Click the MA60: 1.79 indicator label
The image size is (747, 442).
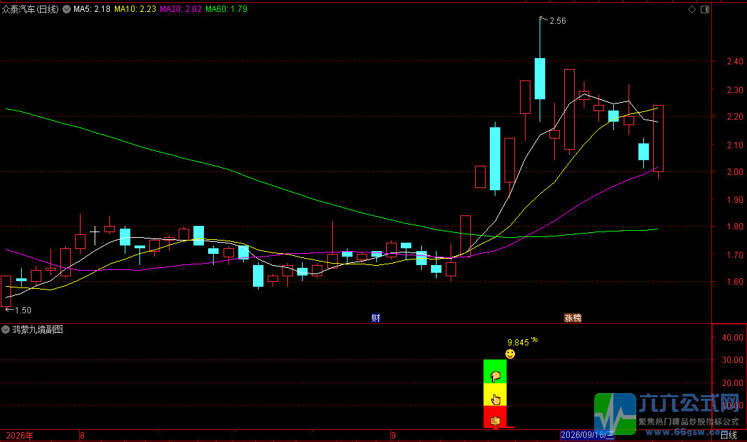[226, 9]
